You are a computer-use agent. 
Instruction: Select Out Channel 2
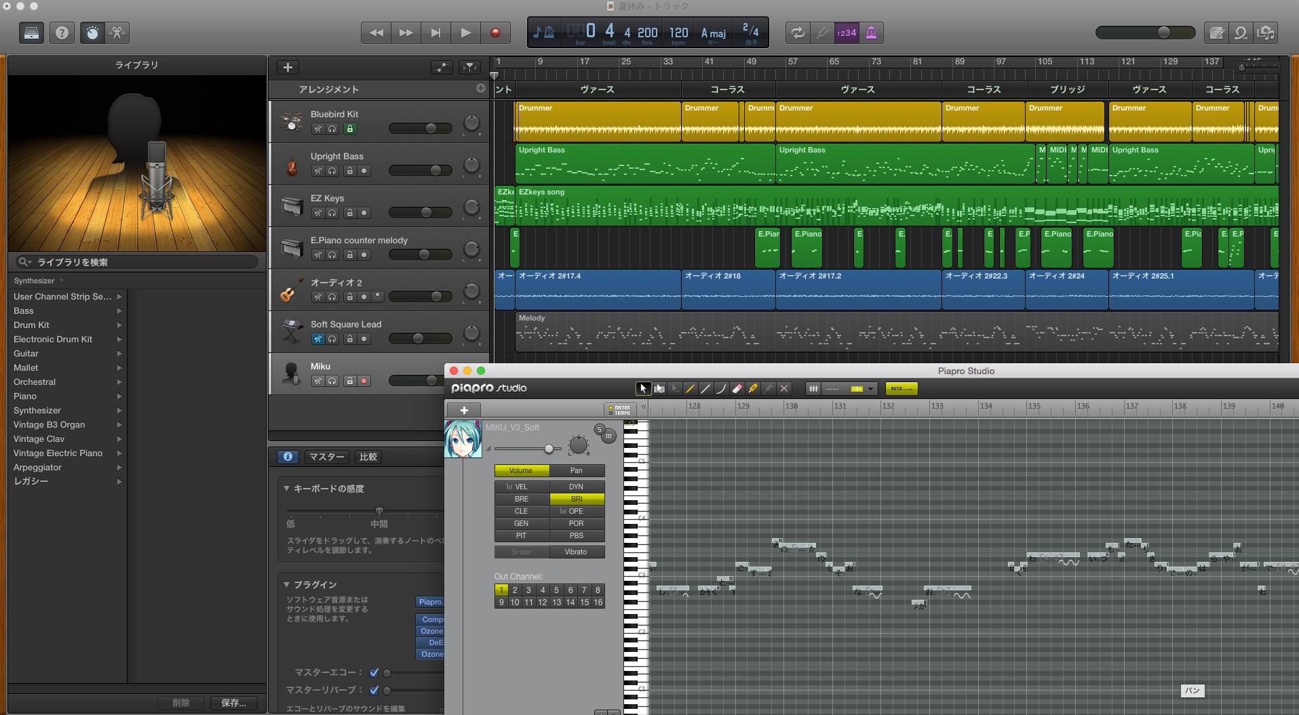coord(515,590)
